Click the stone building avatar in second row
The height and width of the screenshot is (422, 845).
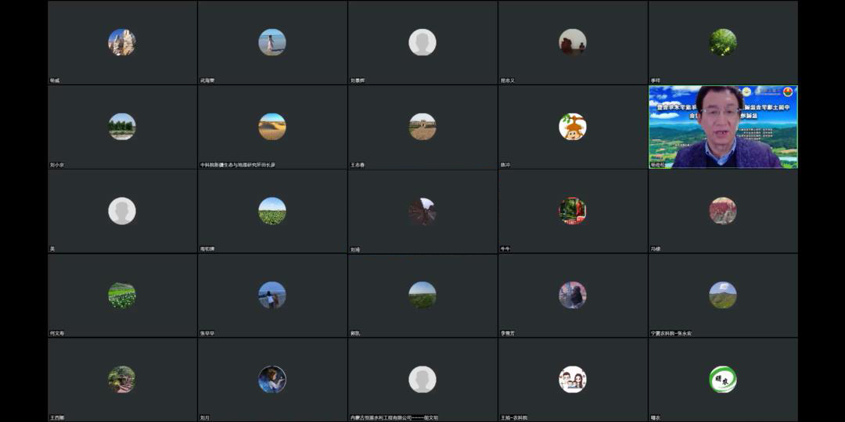pos(422,127)
